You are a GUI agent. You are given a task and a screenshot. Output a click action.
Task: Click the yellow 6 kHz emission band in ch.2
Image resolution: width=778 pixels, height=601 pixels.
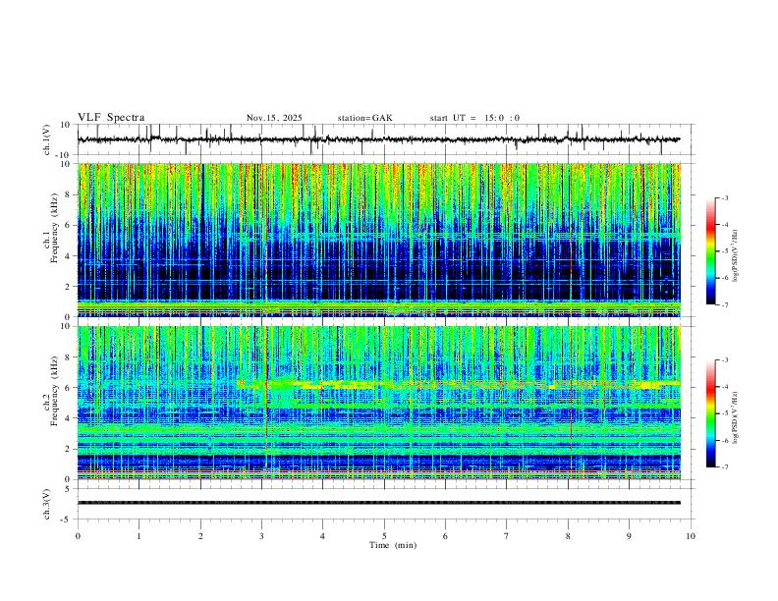[x=457, y=384]
